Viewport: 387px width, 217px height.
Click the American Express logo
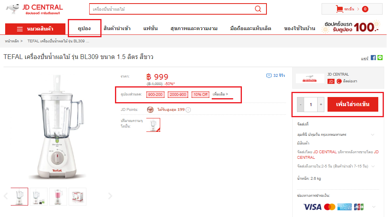coord(344,207)
